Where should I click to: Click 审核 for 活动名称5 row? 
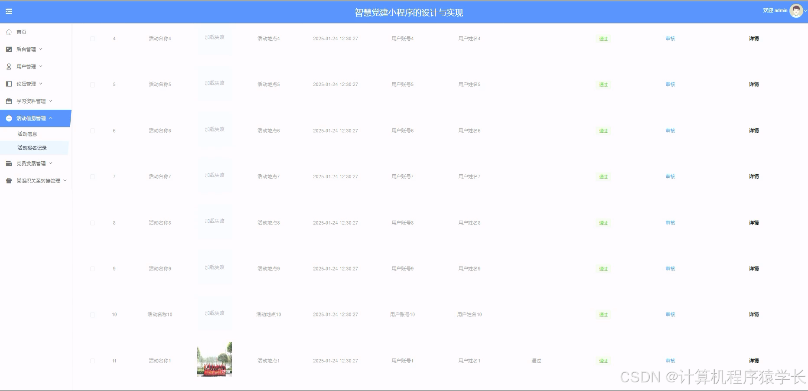(x=670, y=85)
